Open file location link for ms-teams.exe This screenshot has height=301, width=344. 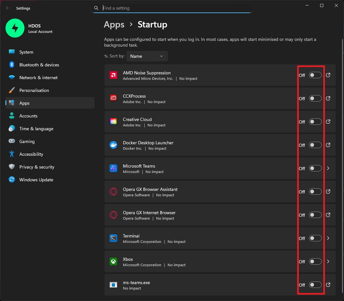point(328,285)
